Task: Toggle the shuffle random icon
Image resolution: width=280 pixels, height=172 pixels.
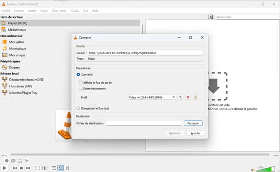Action: pos(67,168)
